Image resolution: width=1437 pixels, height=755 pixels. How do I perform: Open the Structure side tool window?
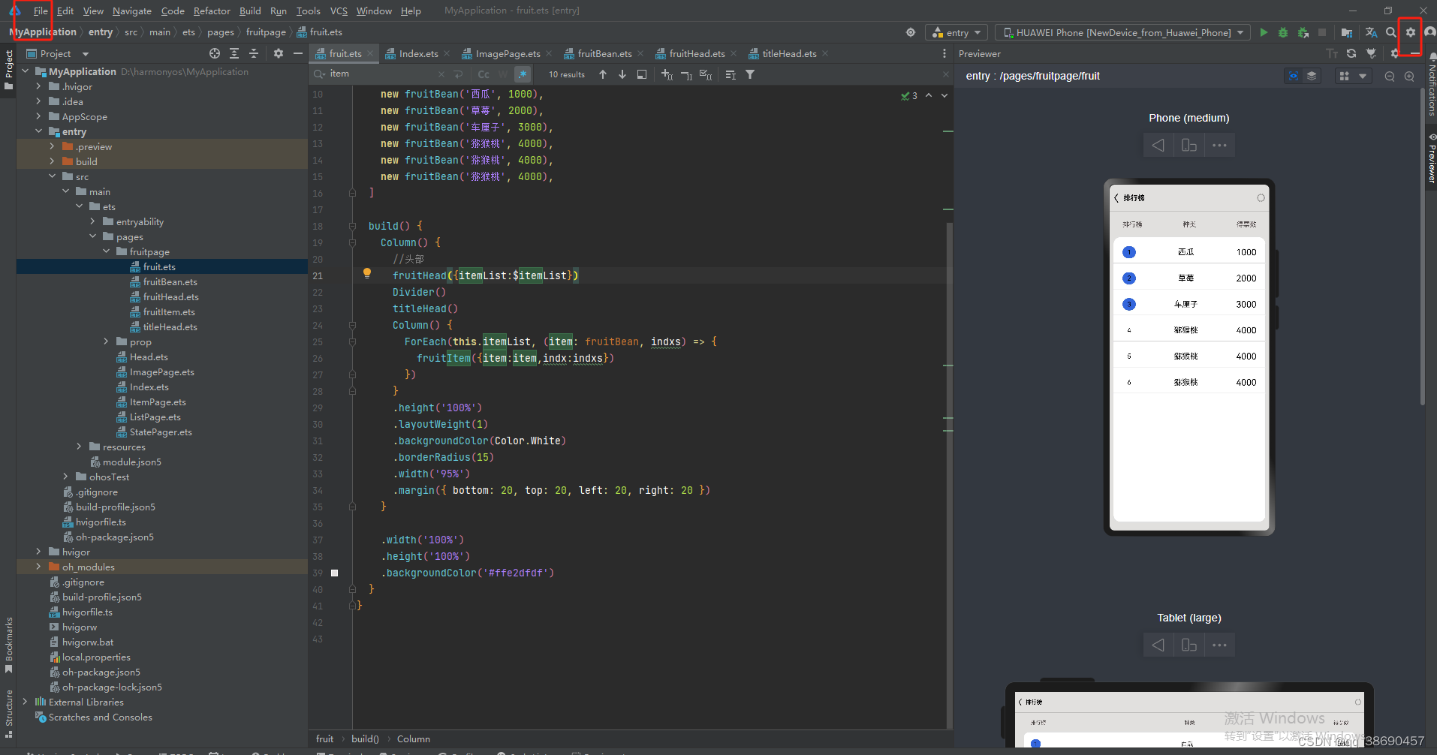point(8,712)
